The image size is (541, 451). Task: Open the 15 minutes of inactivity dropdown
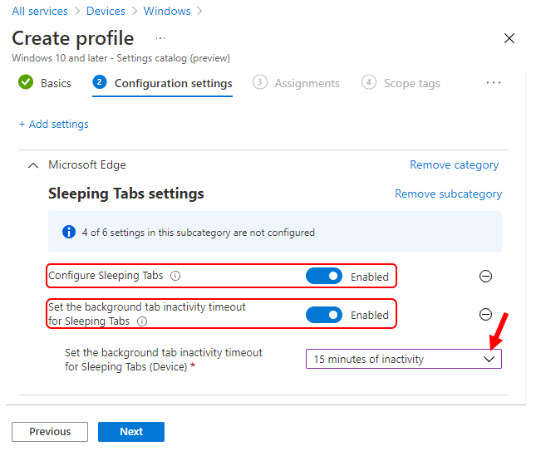(x=404, y=359)
